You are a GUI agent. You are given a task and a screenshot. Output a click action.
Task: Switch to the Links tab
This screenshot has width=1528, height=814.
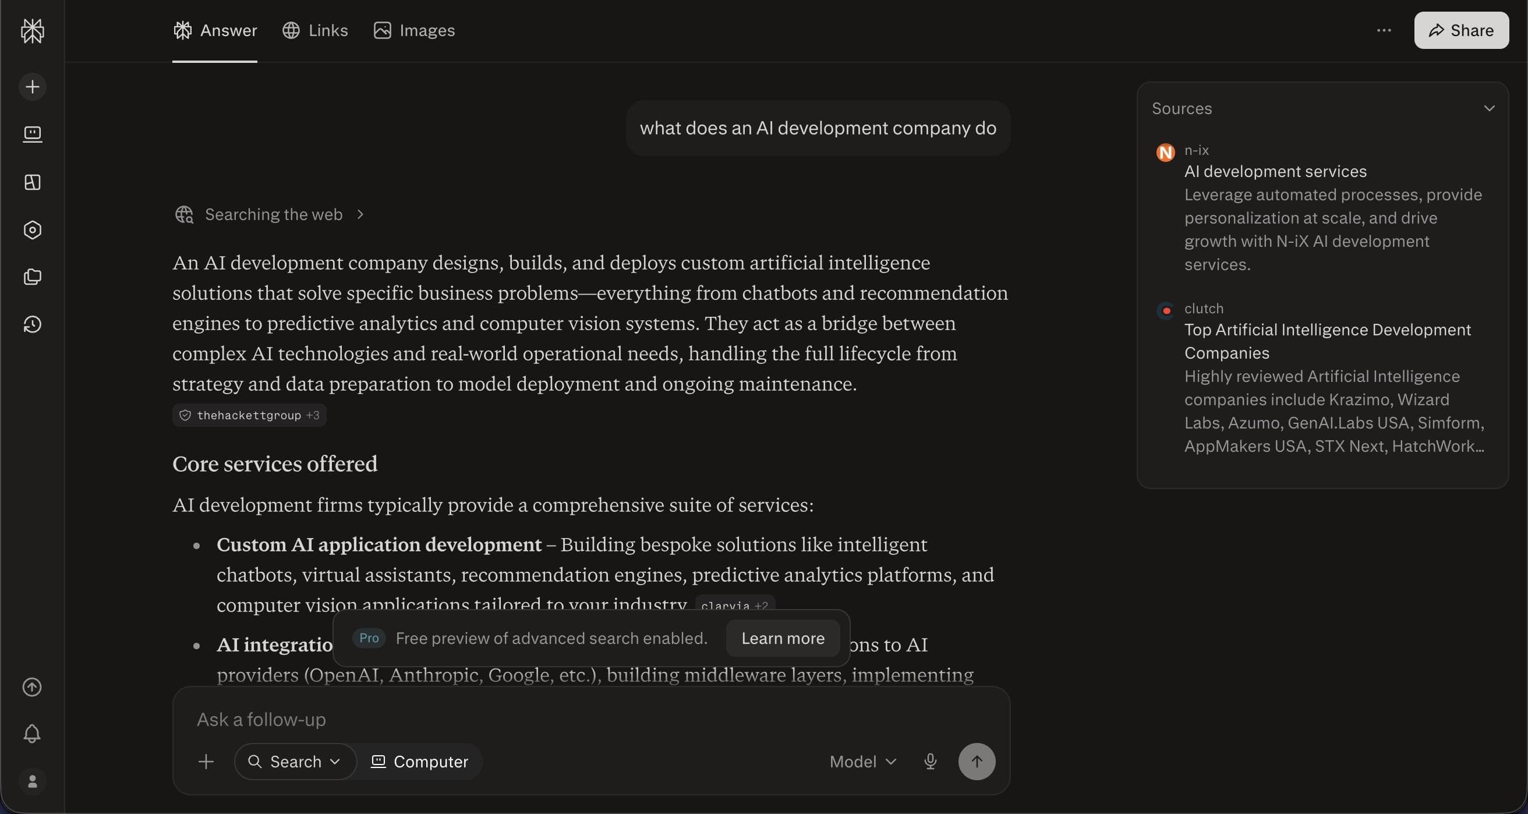coord(315,30)
